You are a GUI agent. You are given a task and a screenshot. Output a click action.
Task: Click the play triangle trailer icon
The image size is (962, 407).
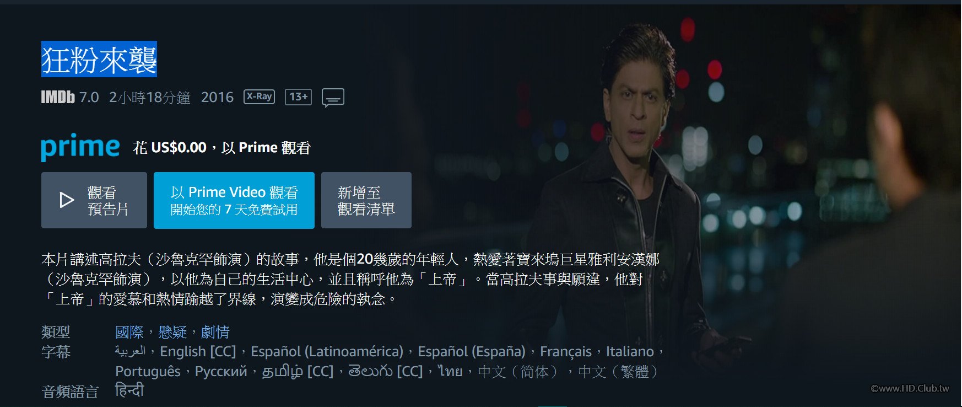pyautogui.click(x=67, y=200)
